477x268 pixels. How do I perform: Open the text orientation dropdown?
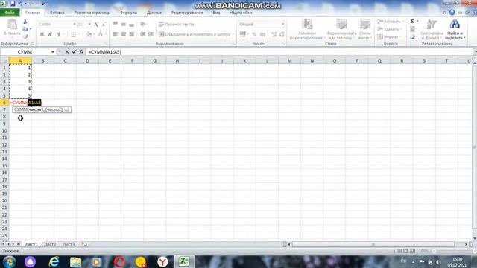pos(144,24)
